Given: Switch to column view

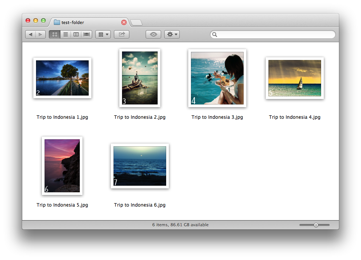Looking at the screenshot, I should [76, 34].
